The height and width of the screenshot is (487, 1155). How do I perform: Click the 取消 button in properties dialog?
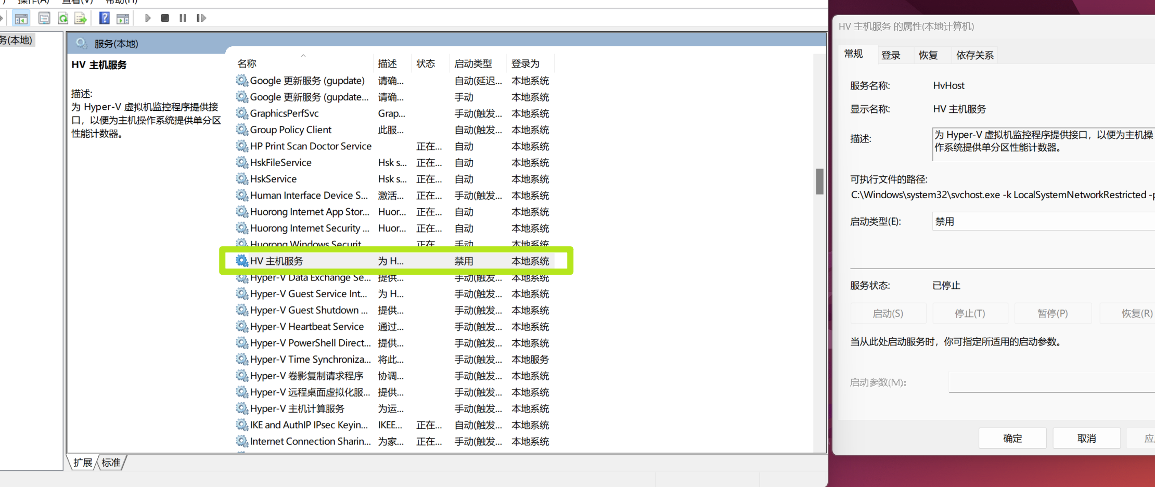pos(1086,439)
